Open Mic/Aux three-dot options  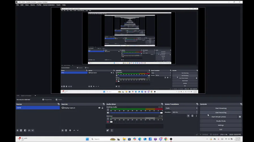point(108,119)
